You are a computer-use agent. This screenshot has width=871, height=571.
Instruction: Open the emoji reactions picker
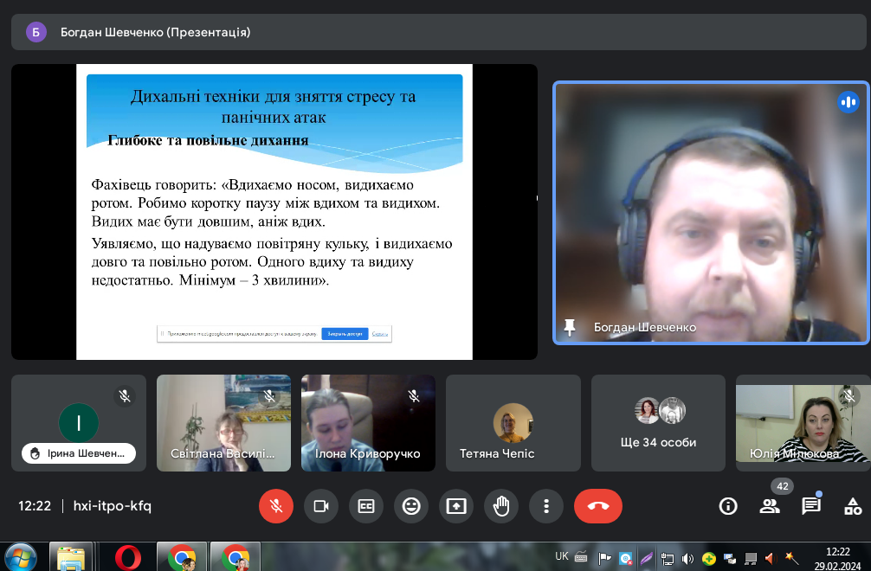click(x=411, y=506)
